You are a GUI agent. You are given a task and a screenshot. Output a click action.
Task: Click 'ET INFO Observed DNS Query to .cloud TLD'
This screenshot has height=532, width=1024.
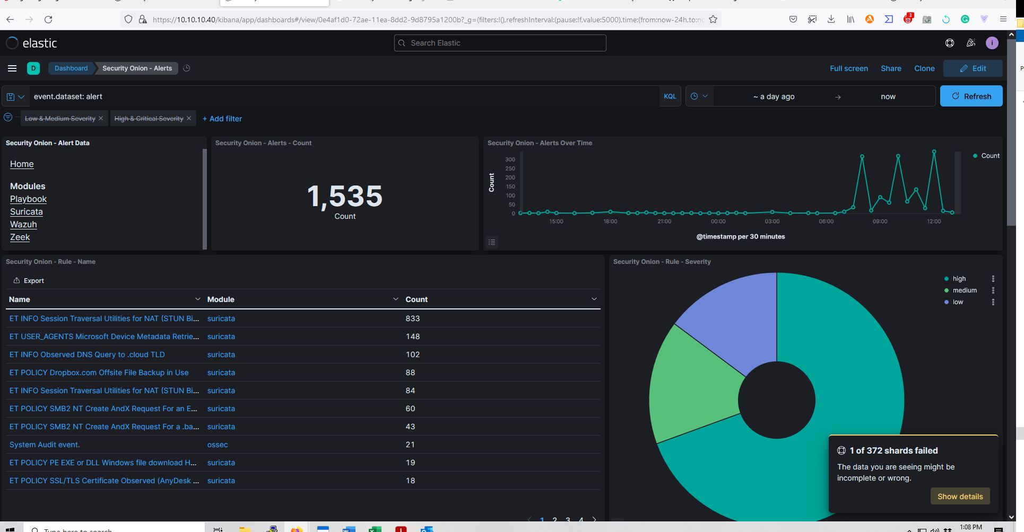click(x=87, y=354)
